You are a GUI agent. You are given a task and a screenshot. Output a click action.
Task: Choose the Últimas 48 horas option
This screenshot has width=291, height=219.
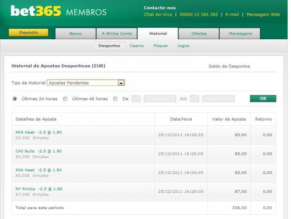tap(65, 99)
